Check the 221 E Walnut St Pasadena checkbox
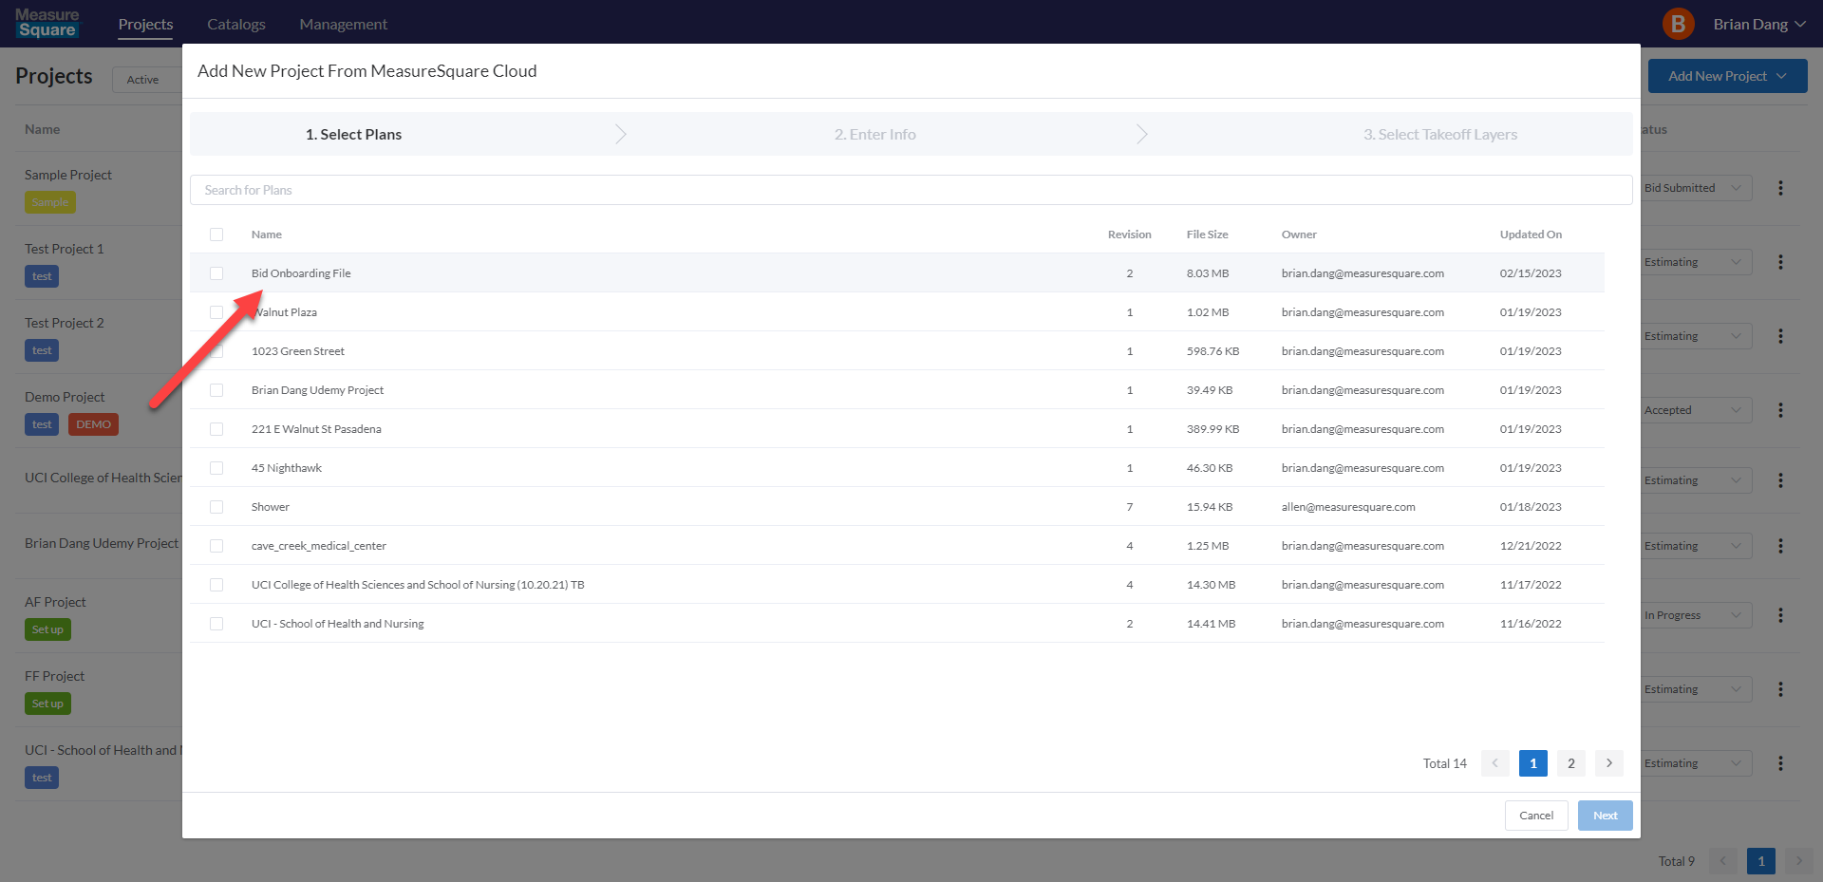Viewport: 1823px width, 882px height. point(216,429)
